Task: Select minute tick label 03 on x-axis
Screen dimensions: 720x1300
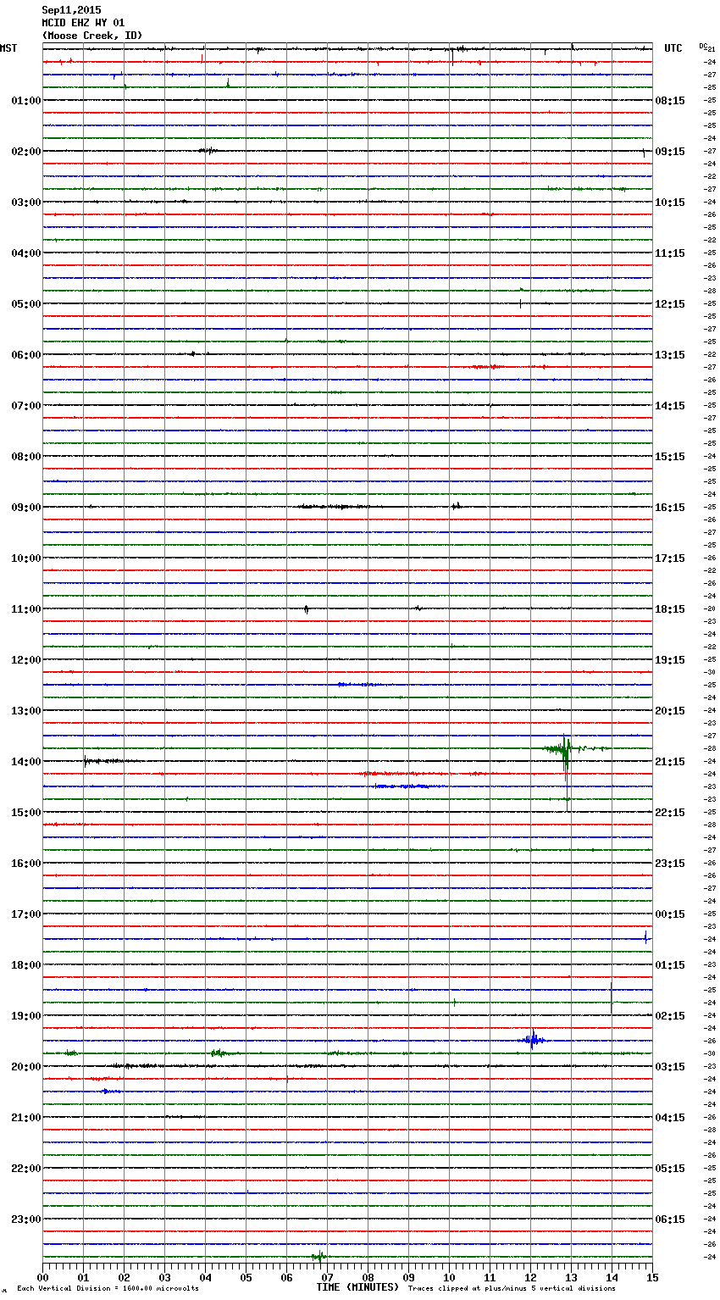Action: 164,1277
